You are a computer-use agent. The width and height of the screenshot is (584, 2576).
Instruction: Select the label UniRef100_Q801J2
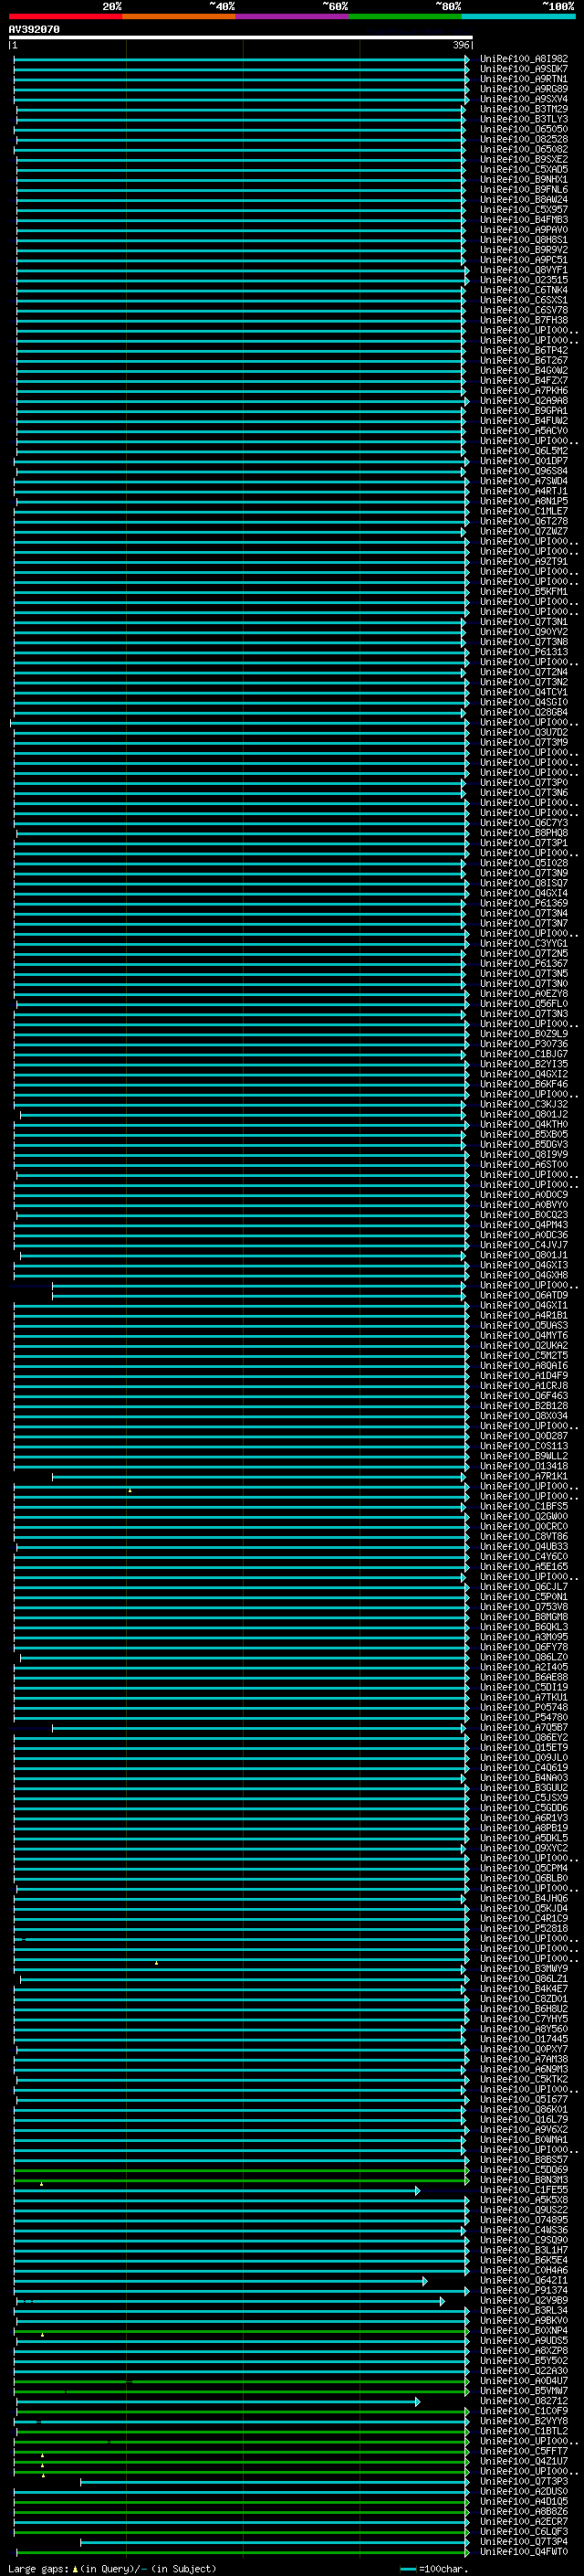524,1114
